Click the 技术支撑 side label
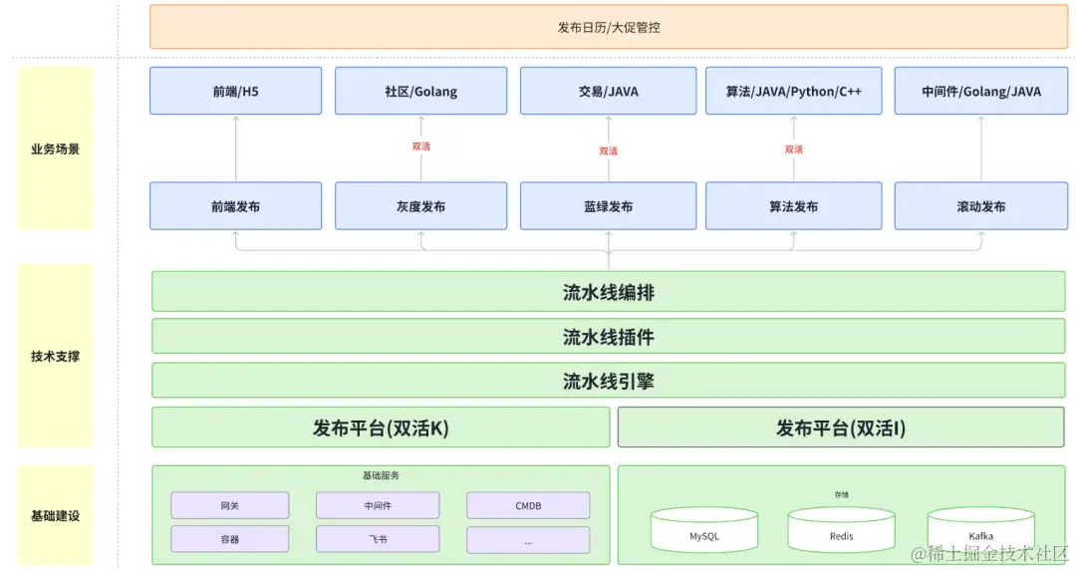 pos(55,356)
